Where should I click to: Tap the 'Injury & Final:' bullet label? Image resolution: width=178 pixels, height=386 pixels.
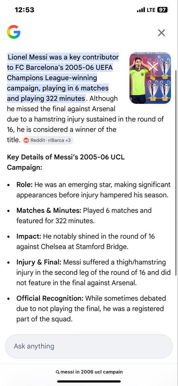point(39,262)
